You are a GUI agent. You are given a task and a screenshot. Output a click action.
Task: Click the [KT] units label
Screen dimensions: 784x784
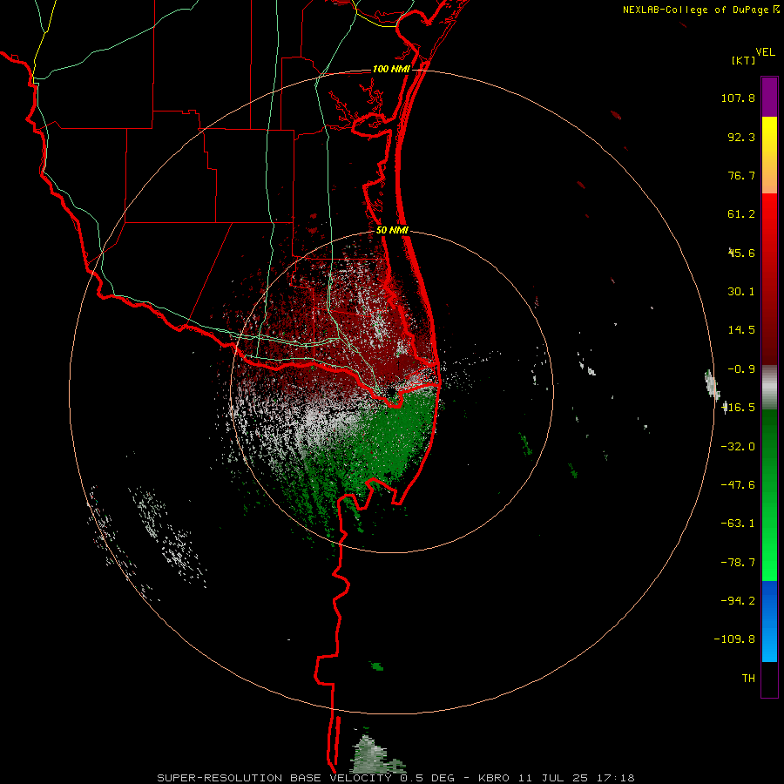[x=744, y=60]
